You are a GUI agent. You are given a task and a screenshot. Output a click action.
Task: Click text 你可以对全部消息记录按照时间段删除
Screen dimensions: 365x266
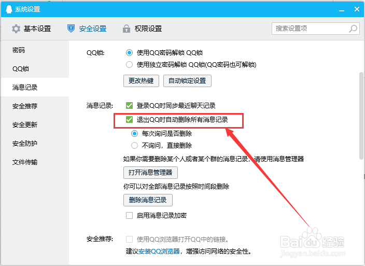click(x=176, y=187)
